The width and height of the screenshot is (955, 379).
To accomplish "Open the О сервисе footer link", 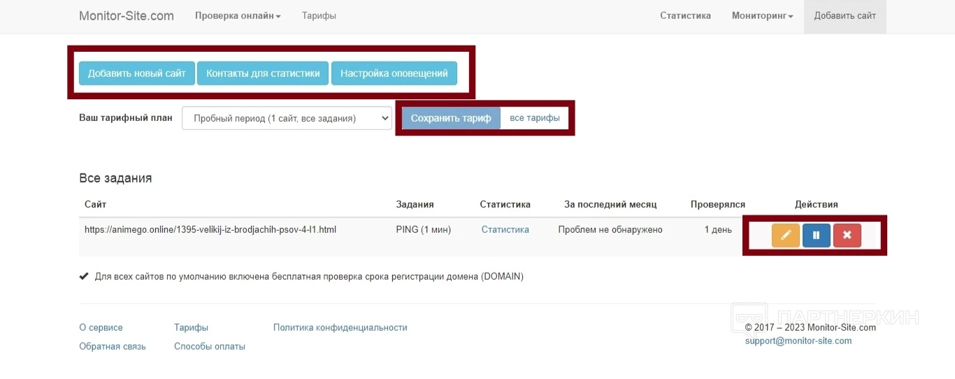I will [x=101, y=327].
